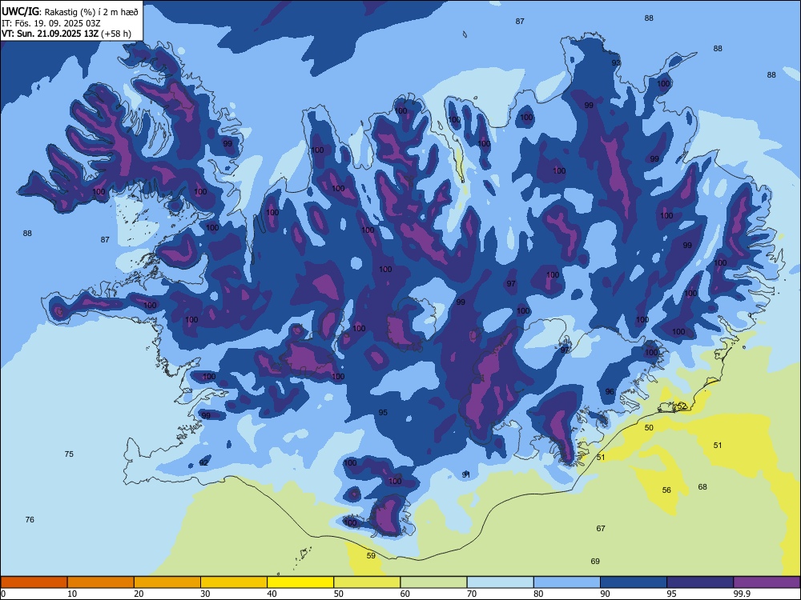Click the legend label '40'
The height and width of the screenshot is (600, 801).
click(272, 594)
